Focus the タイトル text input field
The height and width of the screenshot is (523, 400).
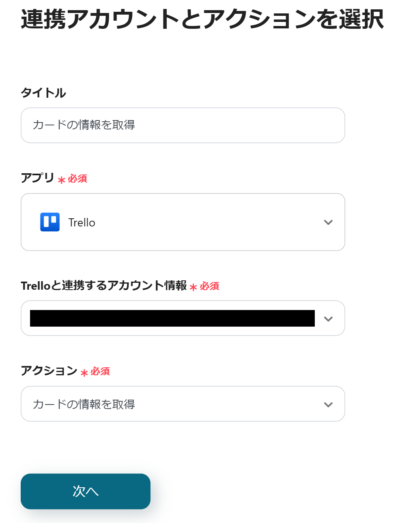183,125
